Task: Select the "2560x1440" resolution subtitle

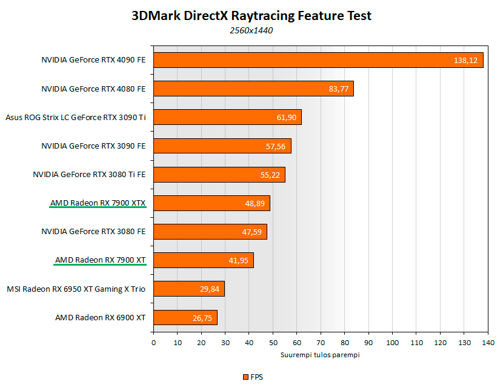Action: pyautogui.click(x=251, y=30)
